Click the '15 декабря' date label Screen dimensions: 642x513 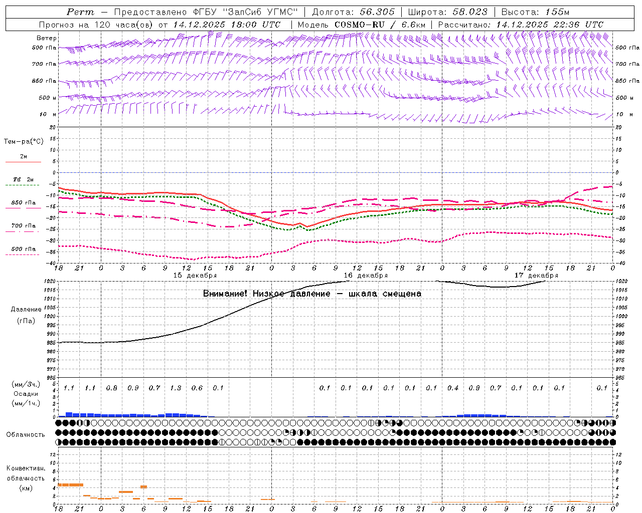pyautogui.click(x=195, y=276)
